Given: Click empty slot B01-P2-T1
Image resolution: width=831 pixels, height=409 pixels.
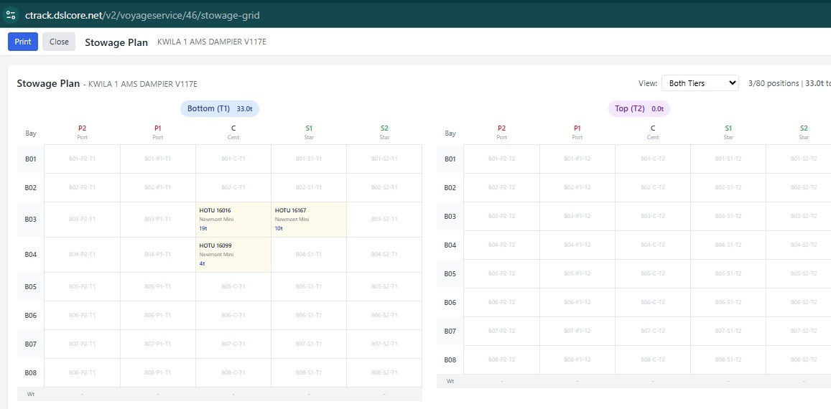Looking at the screenshot, I should click(82, 159).
